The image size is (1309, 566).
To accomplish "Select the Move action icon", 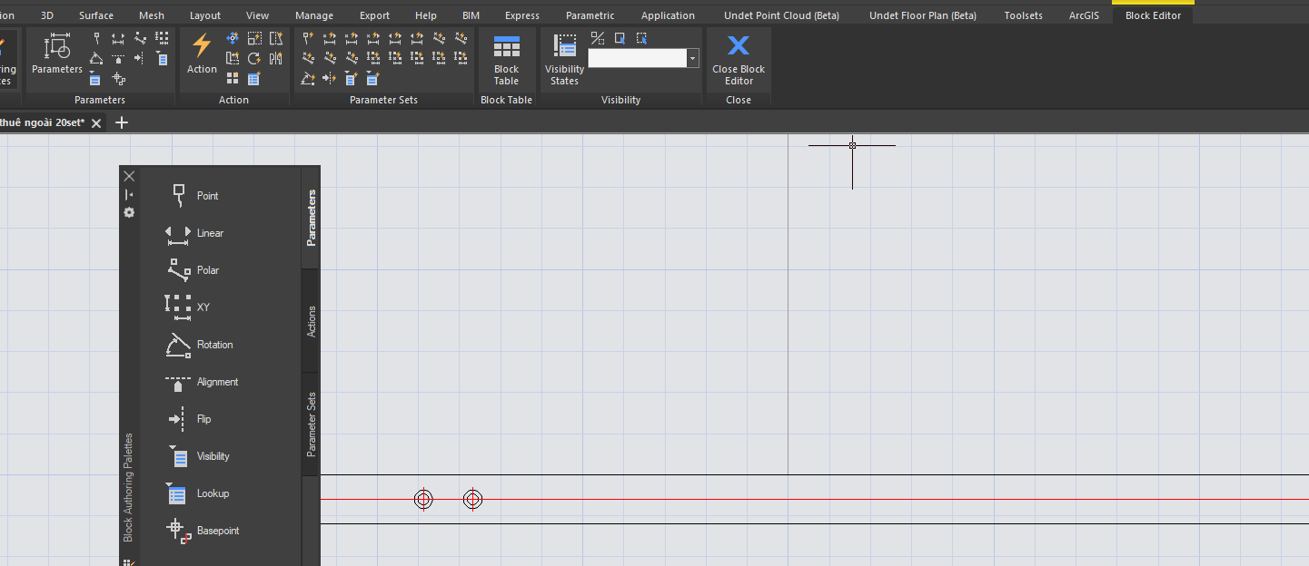I will point(233,38).
